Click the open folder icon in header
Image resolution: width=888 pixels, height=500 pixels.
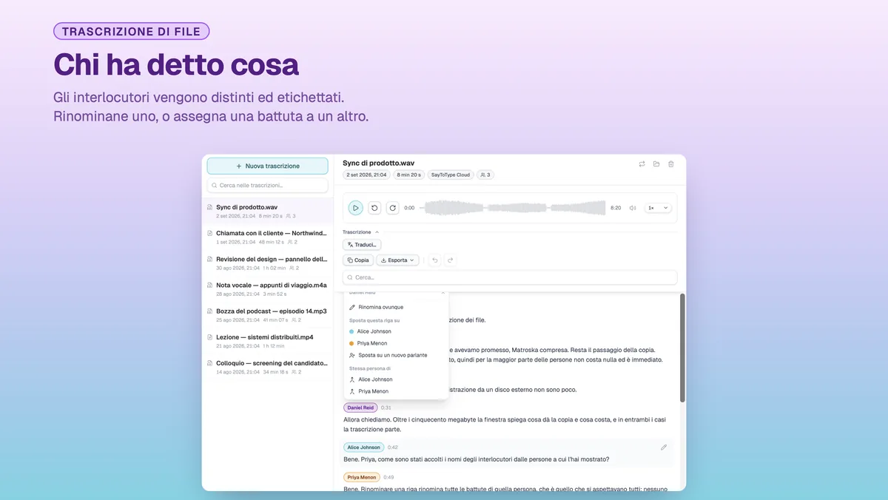[x=656, y=164]
